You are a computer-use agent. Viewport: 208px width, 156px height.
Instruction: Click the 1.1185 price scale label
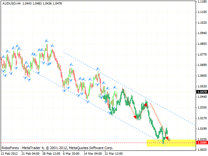click(x=202, y=1)
